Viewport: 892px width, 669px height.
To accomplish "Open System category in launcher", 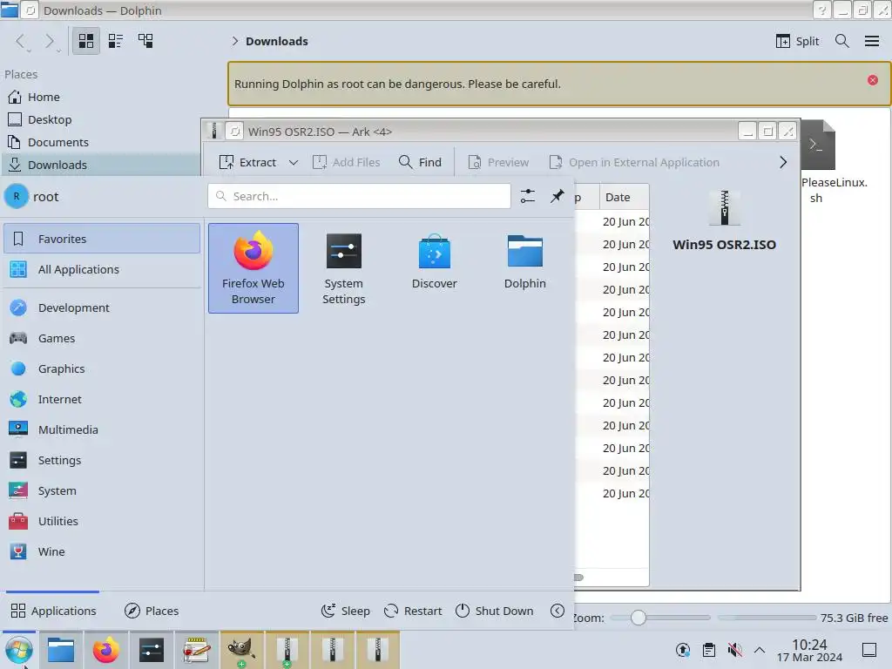I will pyautogui.click(x=102, y=490).
